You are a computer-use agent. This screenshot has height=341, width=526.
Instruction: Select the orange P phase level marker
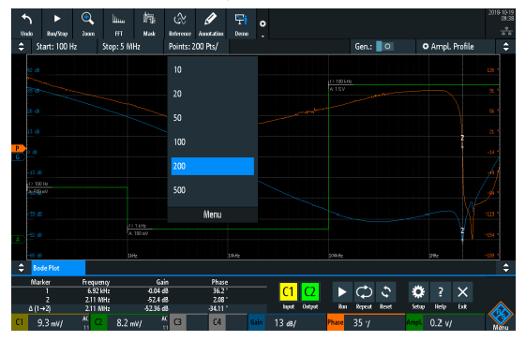click(x=19, y=148)
